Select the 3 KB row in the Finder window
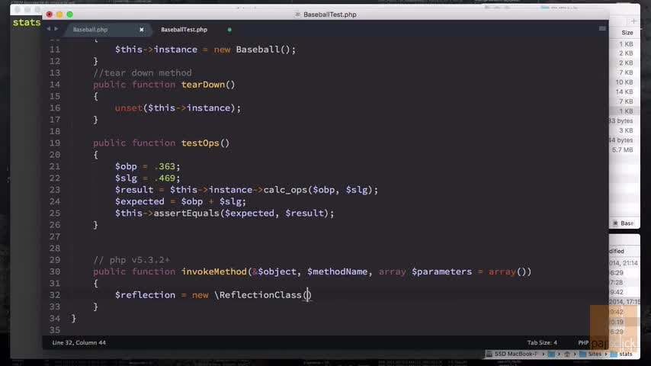Viewport: 651px width, 366px height. pos(624,130)
